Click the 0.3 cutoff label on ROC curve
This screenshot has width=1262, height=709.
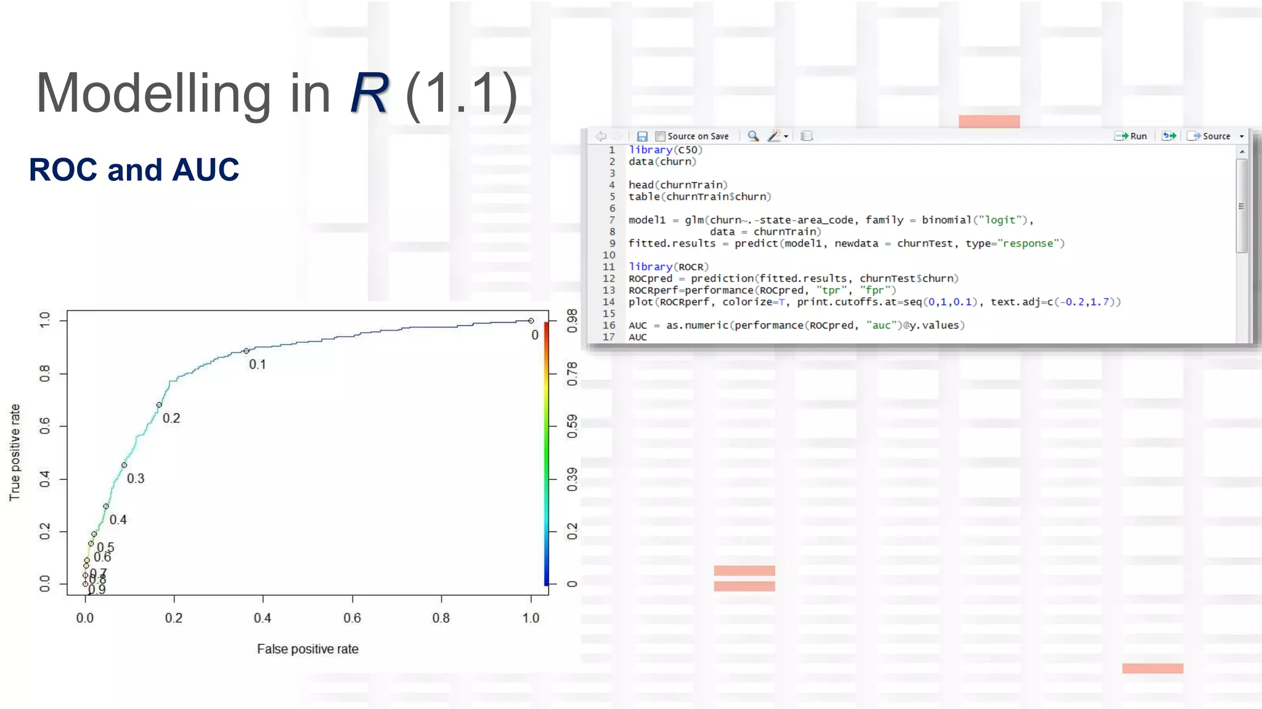(136, 478)
